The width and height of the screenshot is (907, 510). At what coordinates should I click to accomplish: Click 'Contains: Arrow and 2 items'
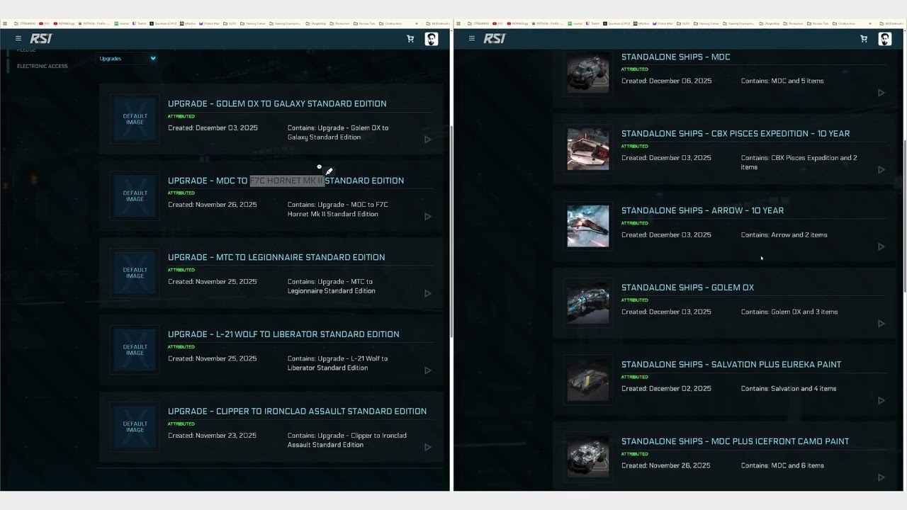[x=784, y=235]
